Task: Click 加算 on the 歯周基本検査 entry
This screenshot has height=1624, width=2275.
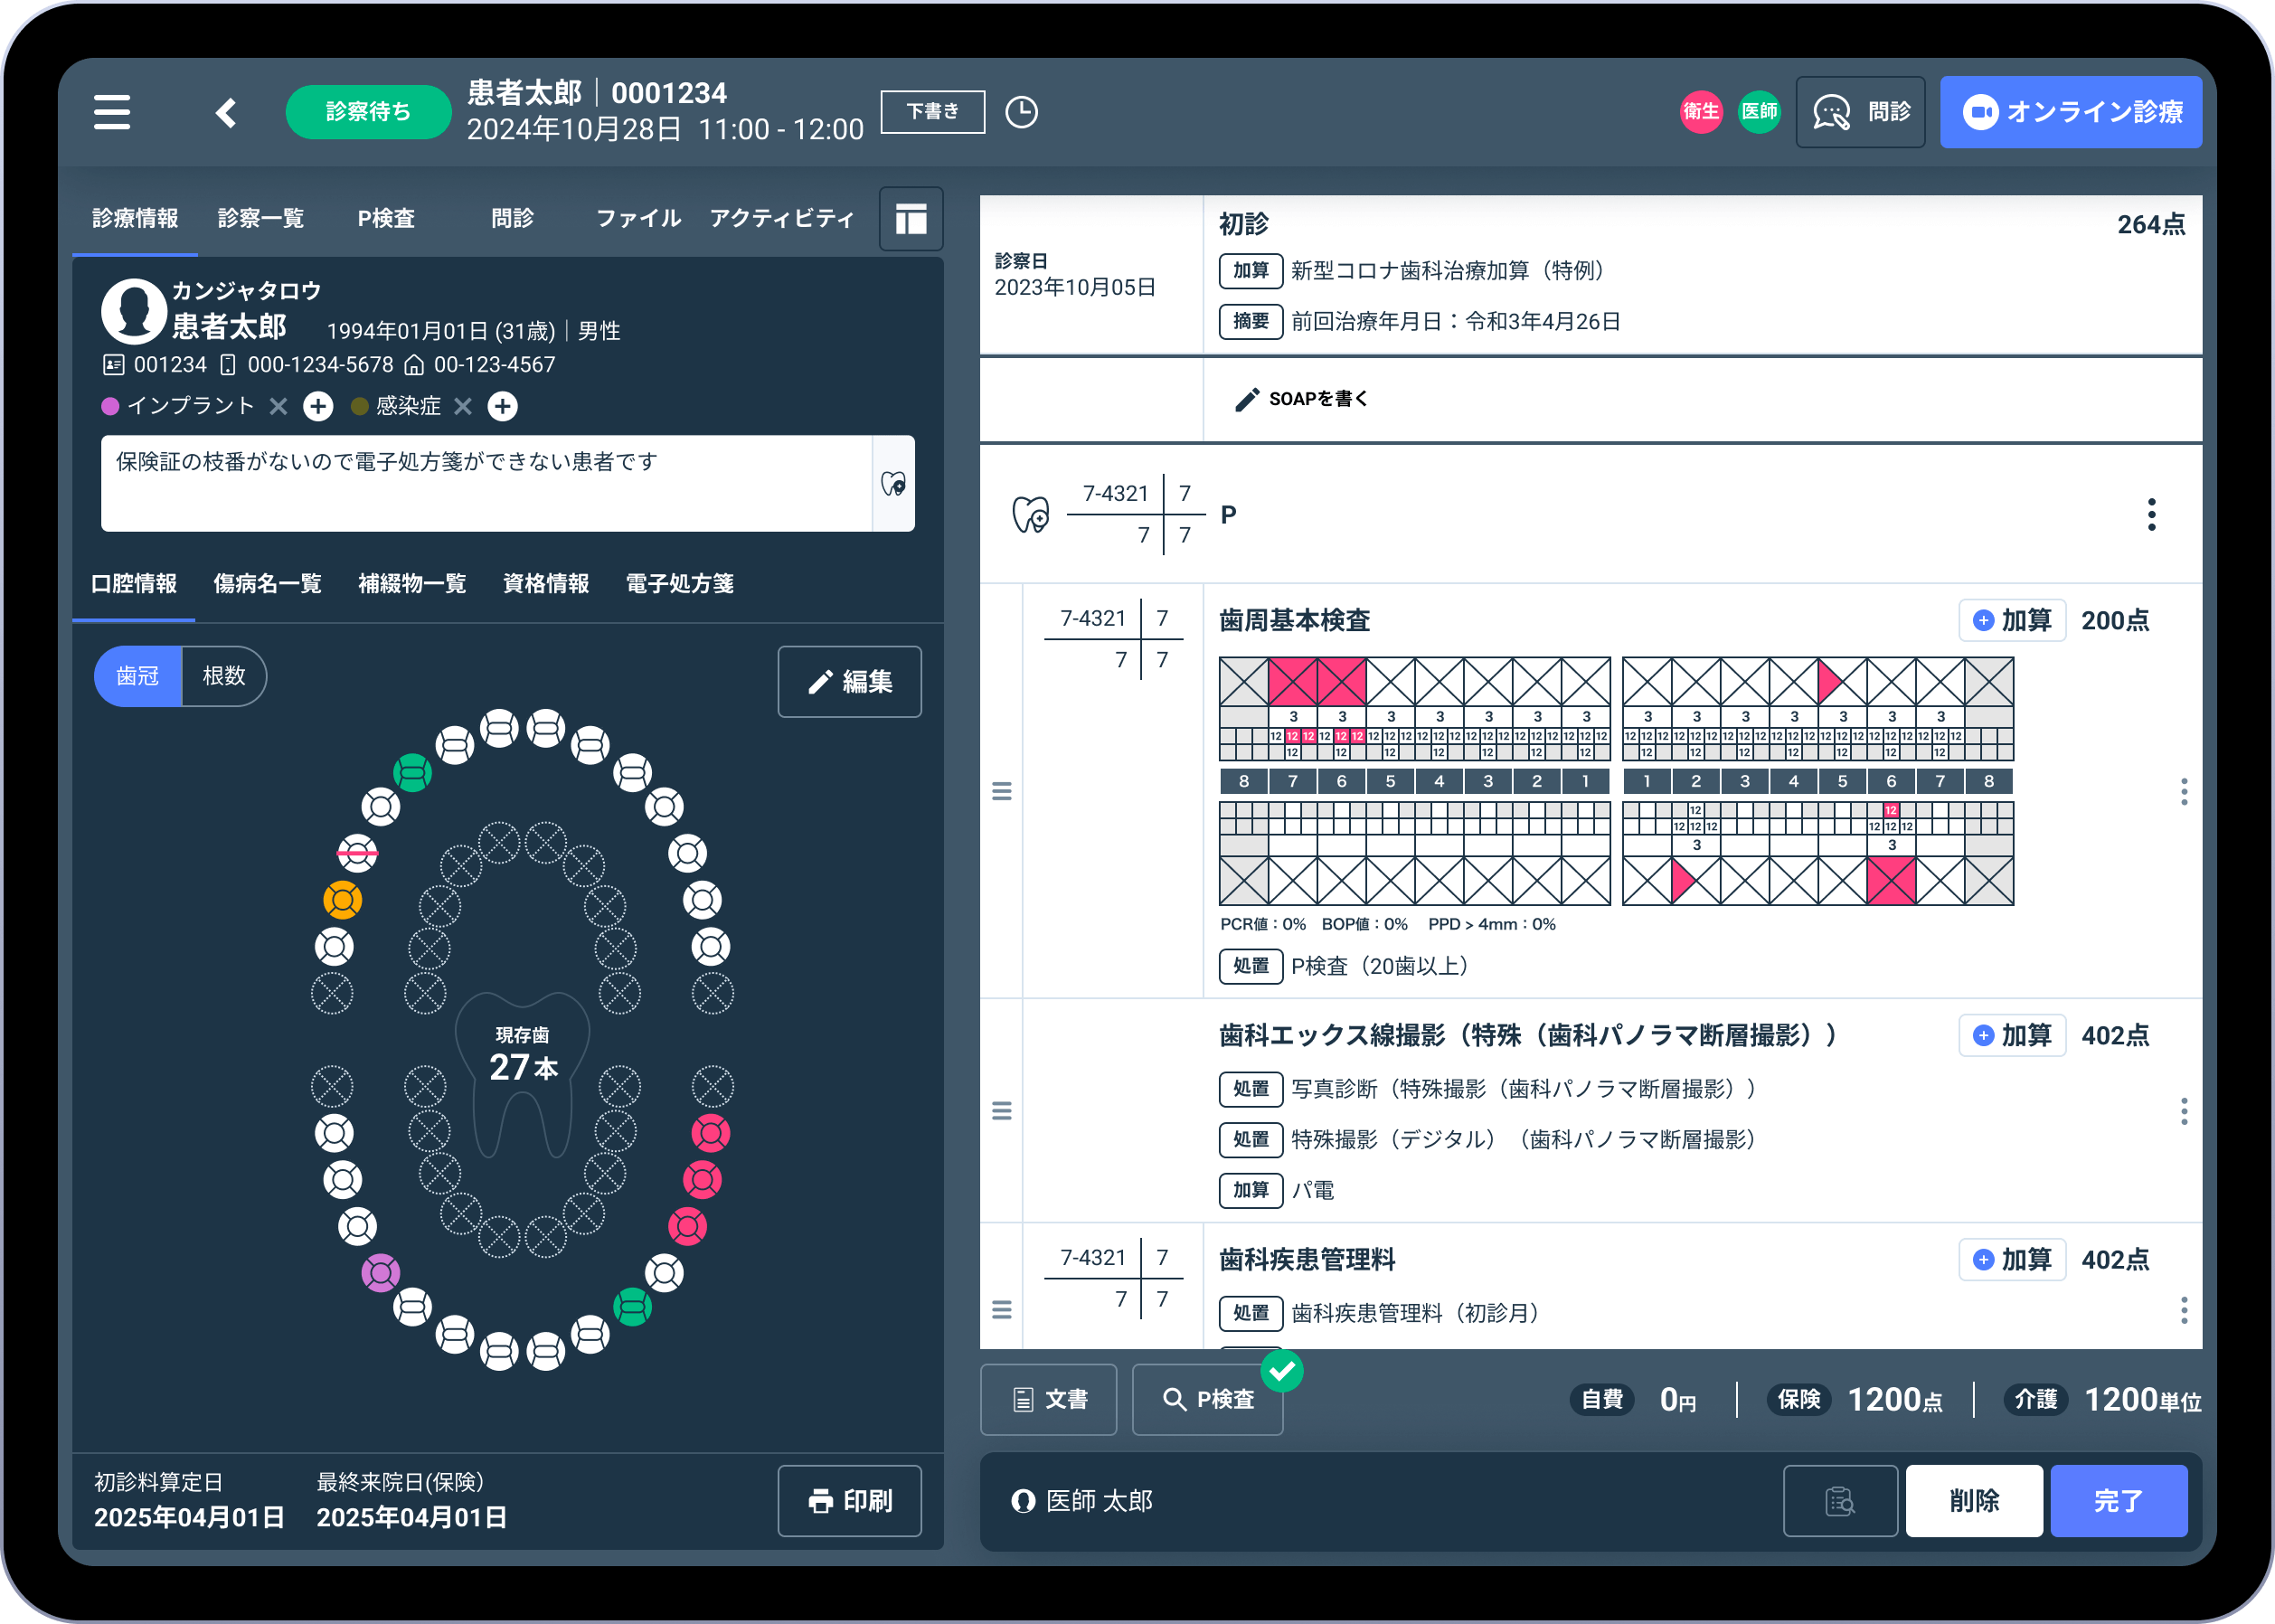Action: tap(2011, 620)
